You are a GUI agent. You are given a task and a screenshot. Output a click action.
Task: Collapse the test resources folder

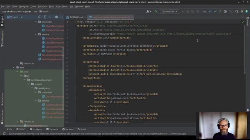point(17,121)
